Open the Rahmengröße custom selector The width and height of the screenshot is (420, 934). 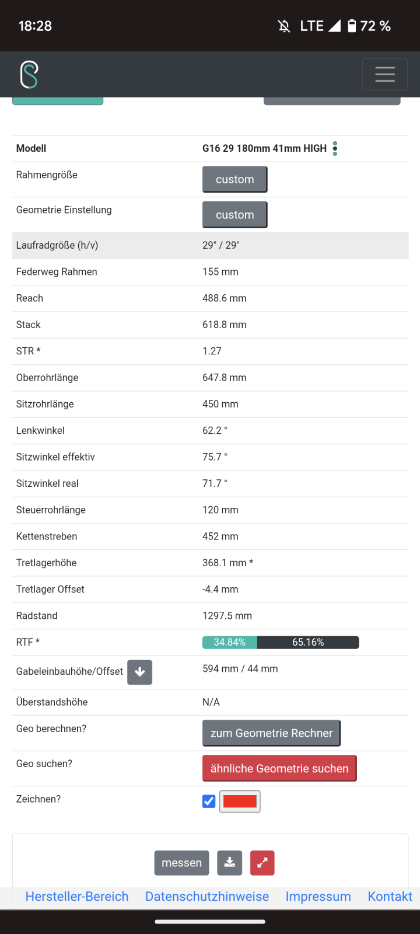point(235,179)
